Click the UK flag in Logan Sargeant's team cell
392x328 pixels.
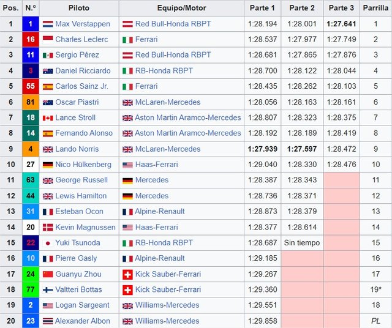point(127,306)
